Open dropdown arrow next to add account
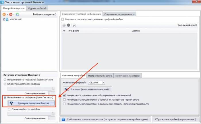The height and width of the screenshot is (124, 201). 7,14
